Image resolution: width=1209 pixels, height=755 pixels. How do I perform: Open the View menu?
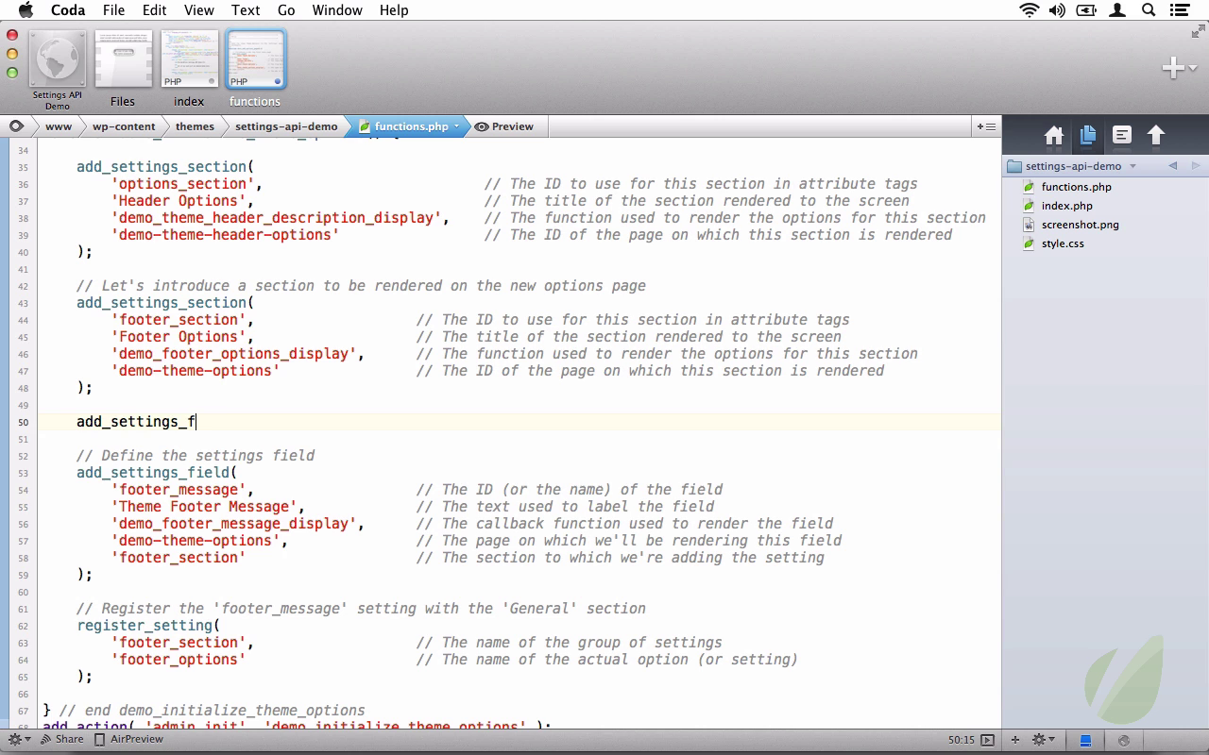(x=198, y=10)
